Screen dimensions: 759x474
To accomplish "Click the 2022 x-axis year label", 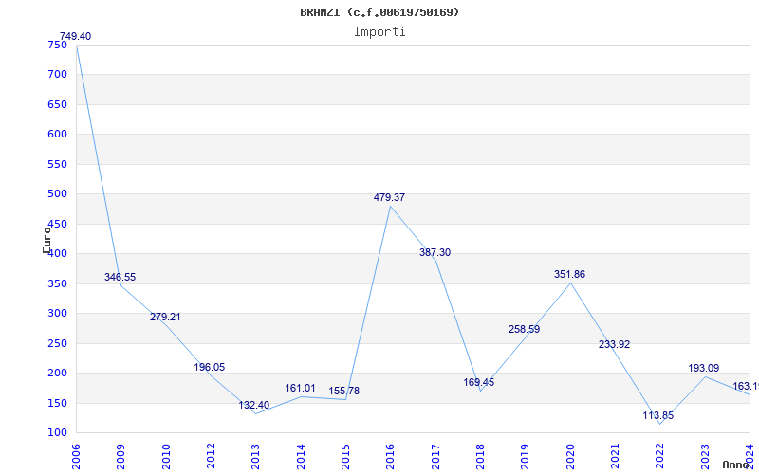I will point(659,457).
